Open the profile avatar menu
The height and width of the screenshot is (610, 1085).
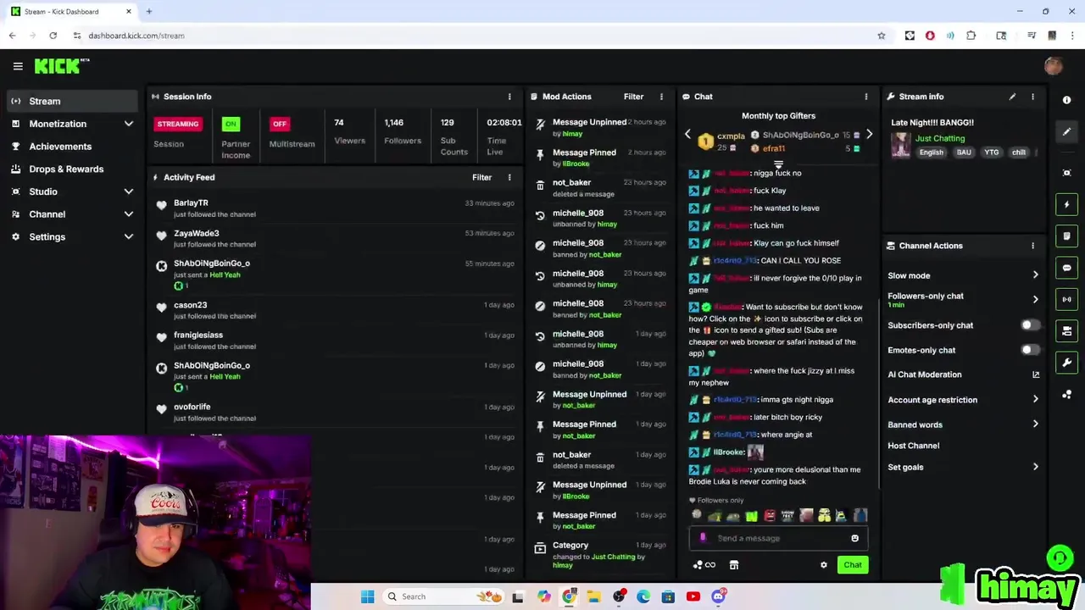point(1054,66)
